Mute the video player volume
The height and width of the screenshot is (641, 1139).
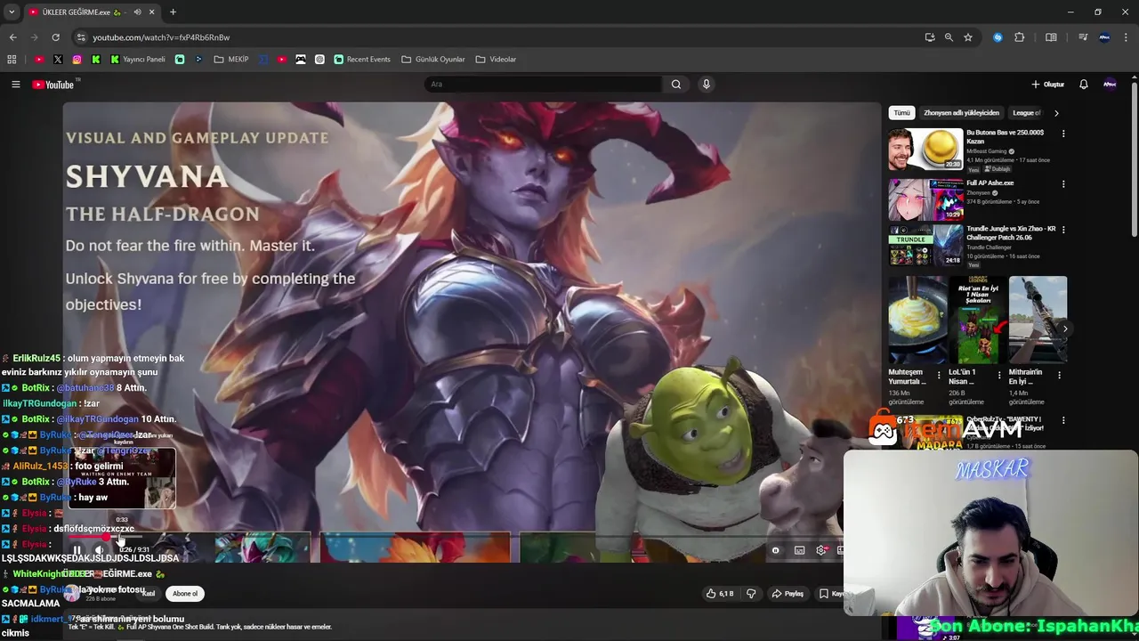pos(99,551)
